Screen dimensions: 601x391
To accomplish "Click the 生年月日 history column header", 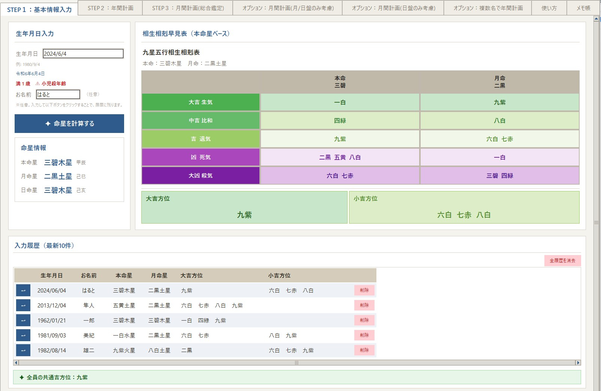I will pos(52,276).
